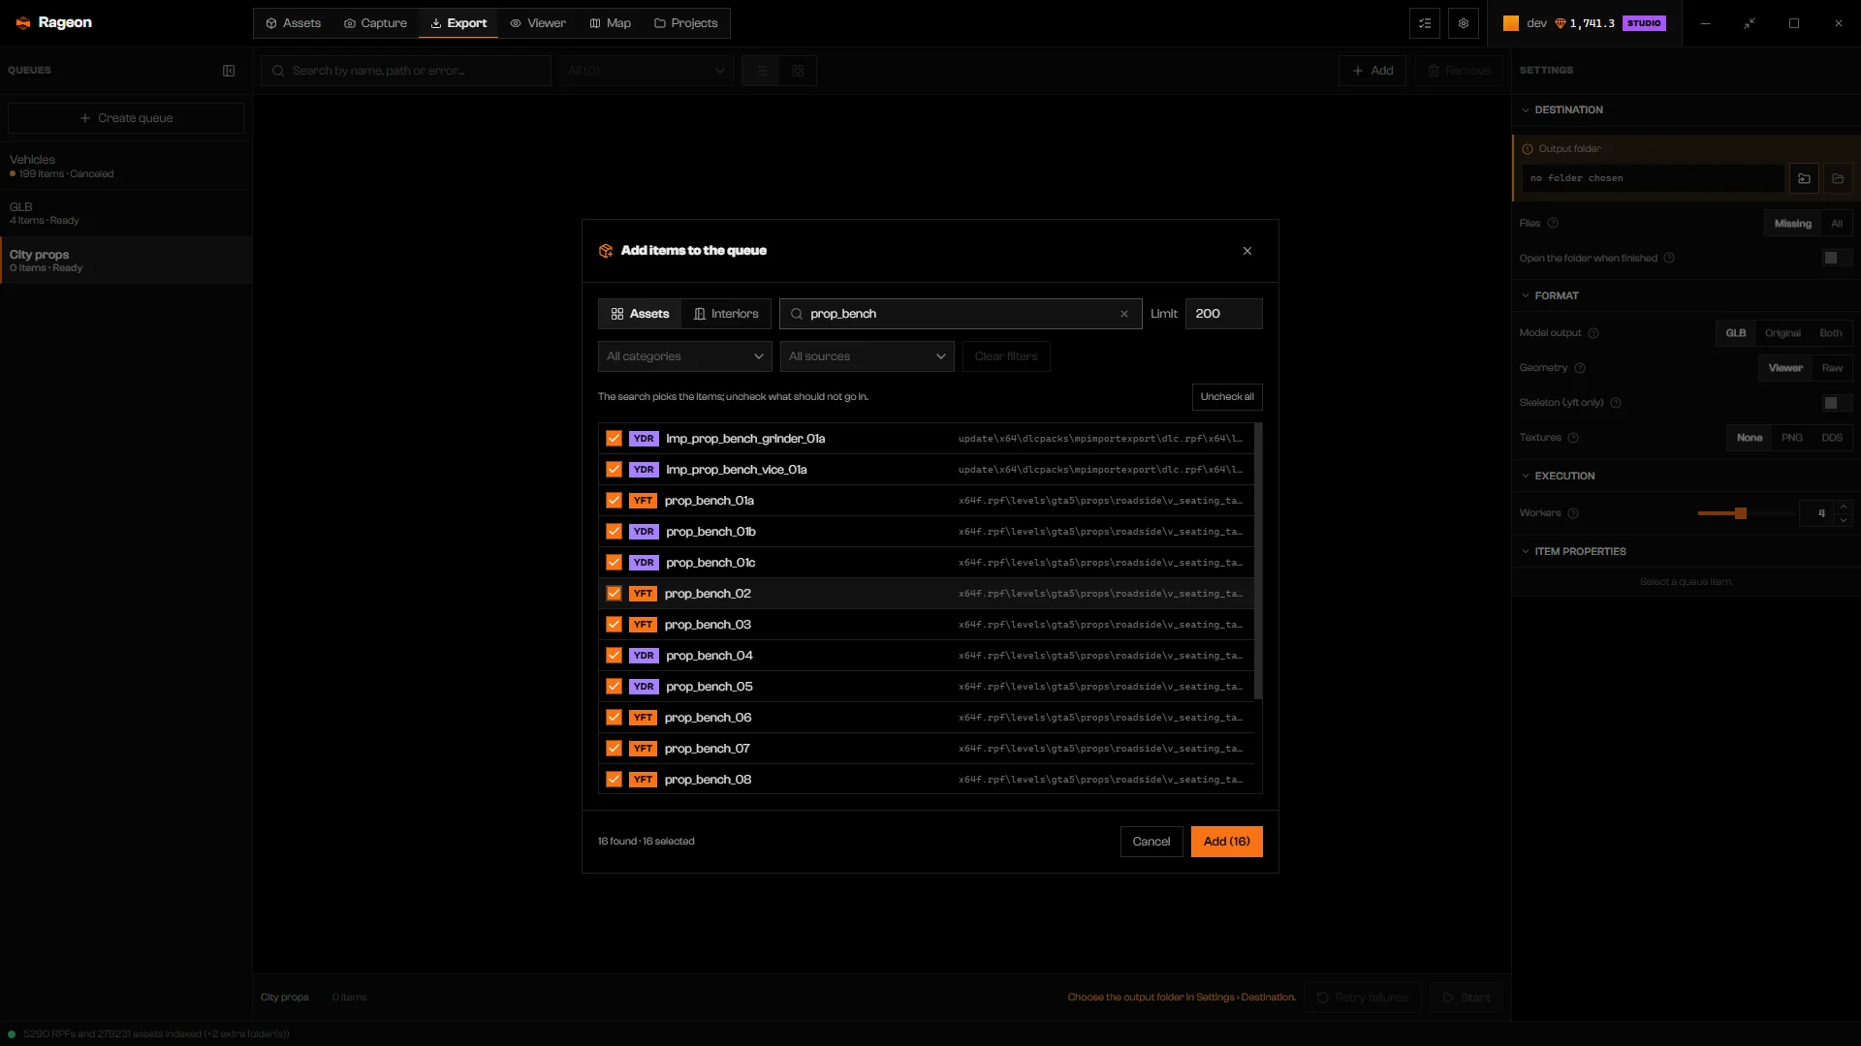Uncheck prop_bench_05 checkbox
This screenshot has height=1046, width=1861.
tap(614, 687)
